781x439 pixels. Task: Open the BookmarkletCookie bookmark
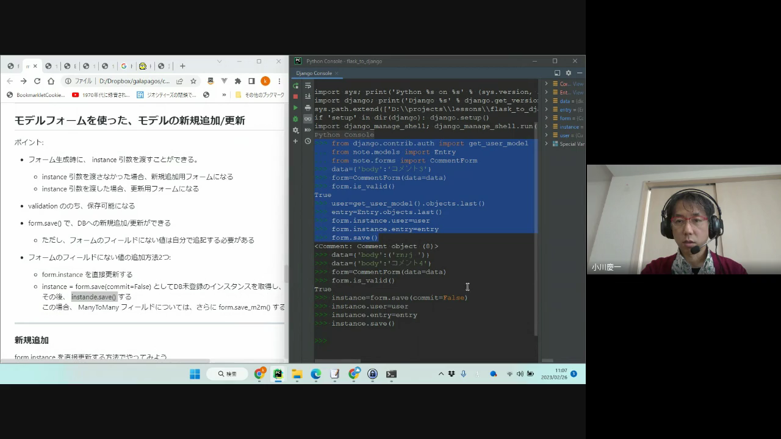[x=35, y=95]
